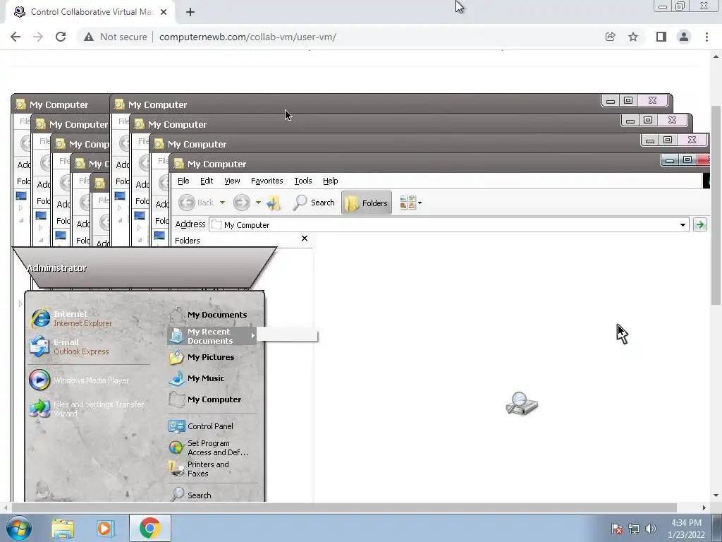
Task: Open the Edit menu
Action: pos(207,181)
